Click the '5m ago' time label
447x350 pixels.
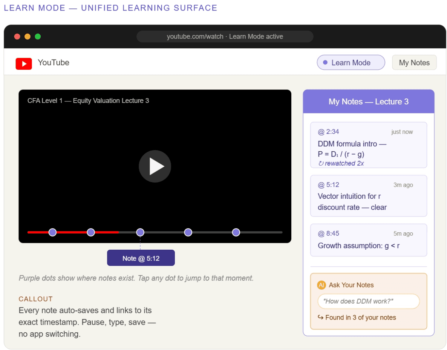coord(403,233)
